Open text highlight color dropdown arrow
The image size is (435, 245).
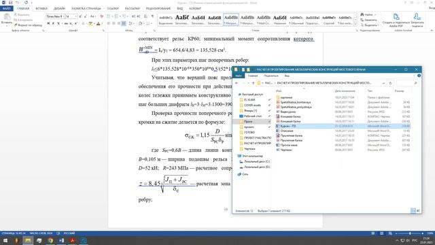pos(94,24)
